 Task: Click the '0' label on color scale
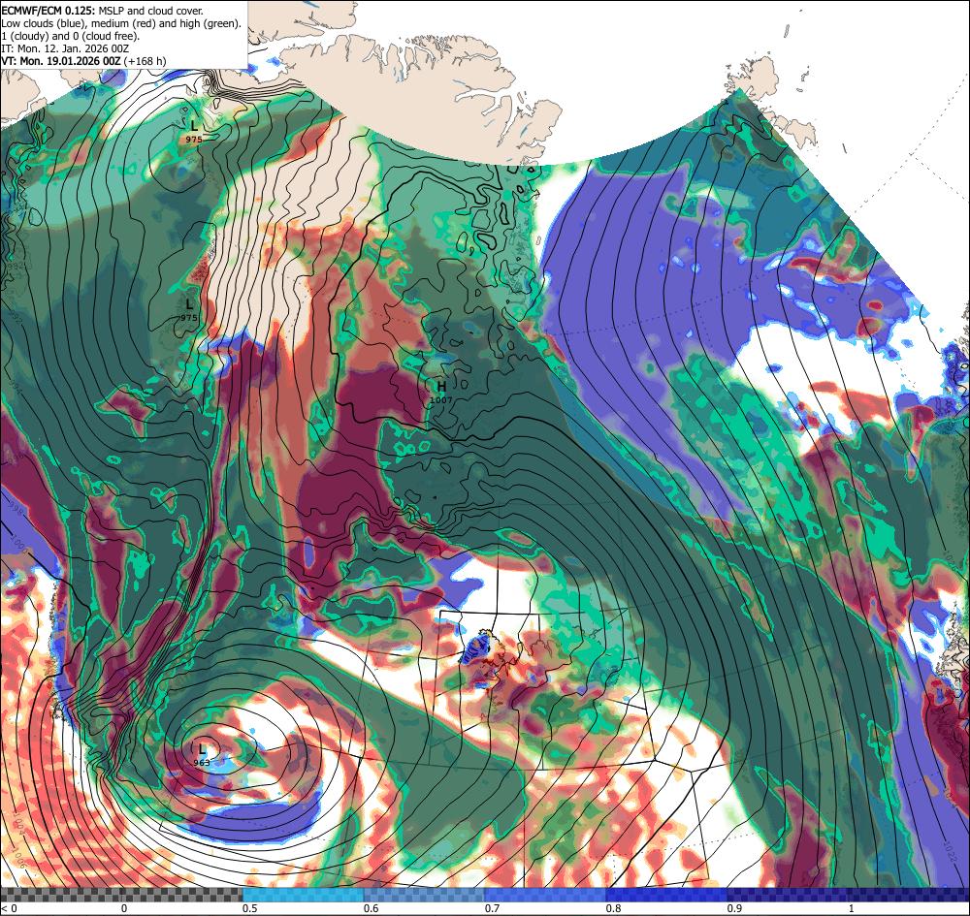[124, 908]
